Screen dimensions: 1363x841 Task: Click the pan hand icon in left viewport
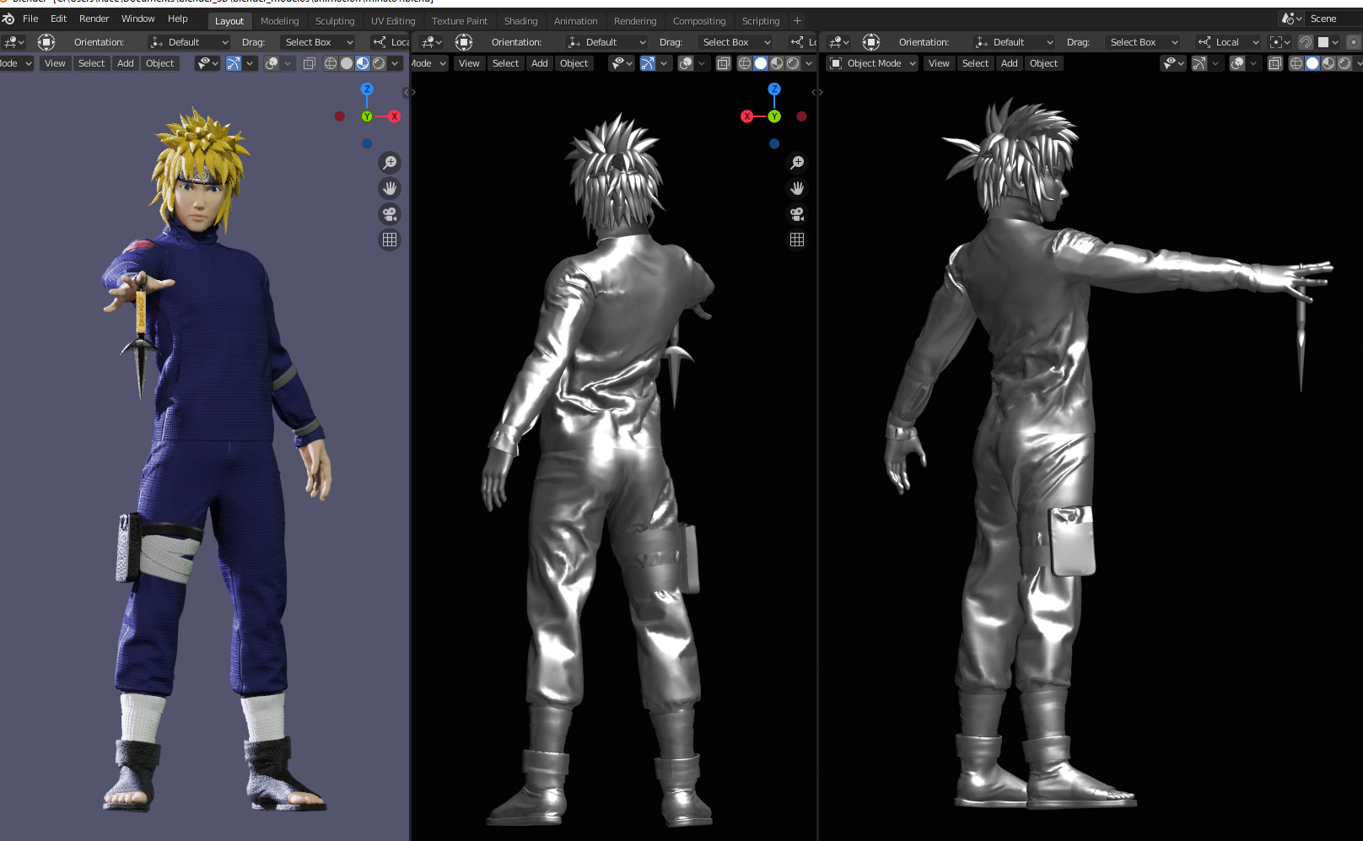390,188
